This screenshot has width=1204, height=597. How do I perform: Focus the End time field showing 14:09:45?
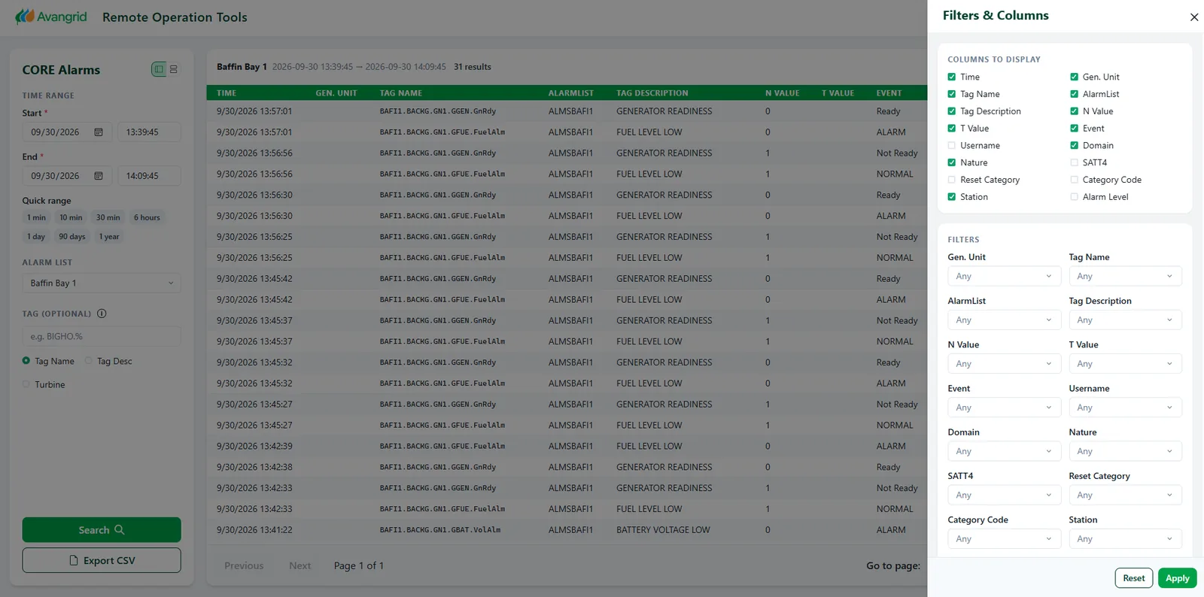coord(149,176)
